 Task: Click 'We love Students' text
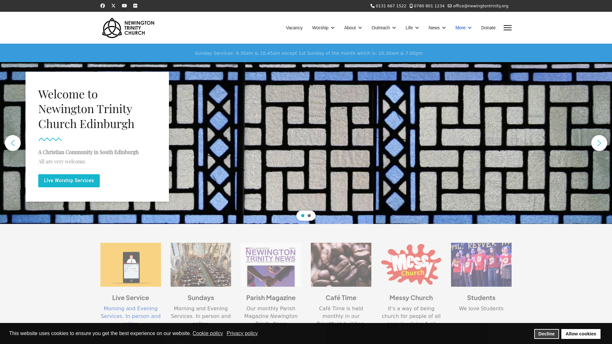click(x=481, y=309)
